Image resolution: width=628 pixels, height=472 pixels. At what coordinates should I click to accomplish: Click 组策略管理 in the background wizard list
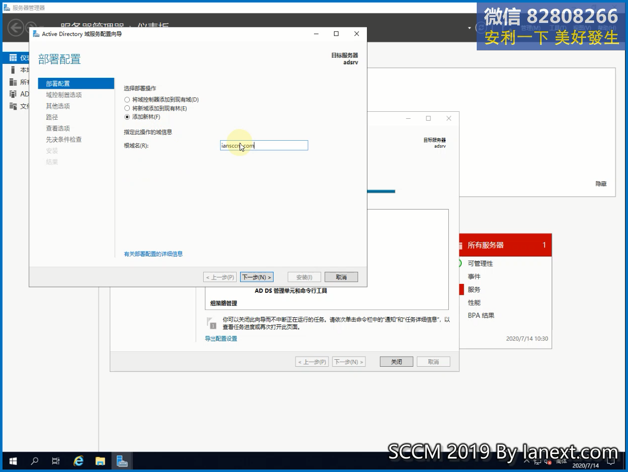tap(224, 303)
